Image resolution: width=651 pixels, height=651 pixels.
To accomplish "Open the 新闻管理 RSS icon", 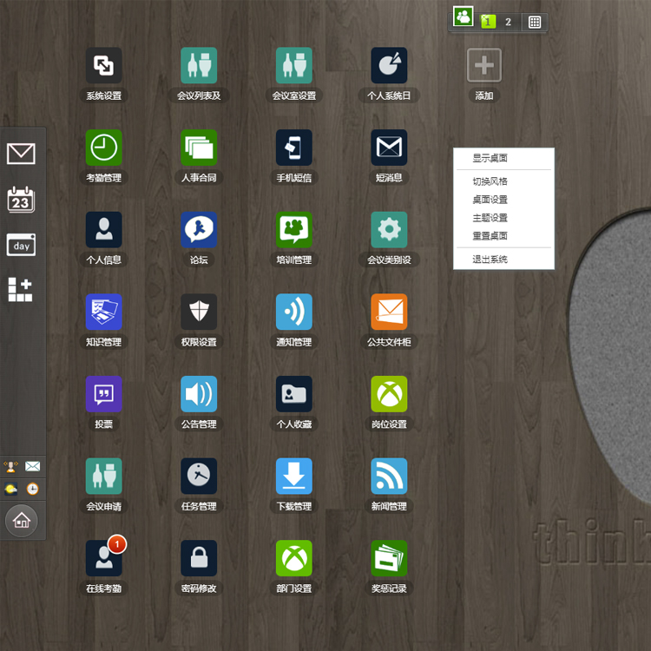I will pyautogui.click(x=389, y=477).
